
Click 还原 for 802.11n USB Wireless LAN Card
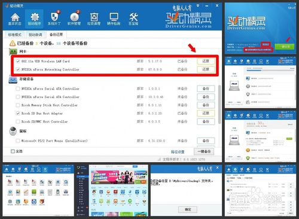[x=206, y=61]
